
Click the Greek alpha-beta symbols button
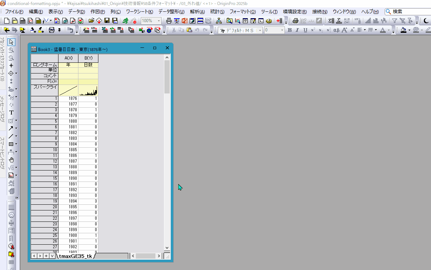click(336, 30)
